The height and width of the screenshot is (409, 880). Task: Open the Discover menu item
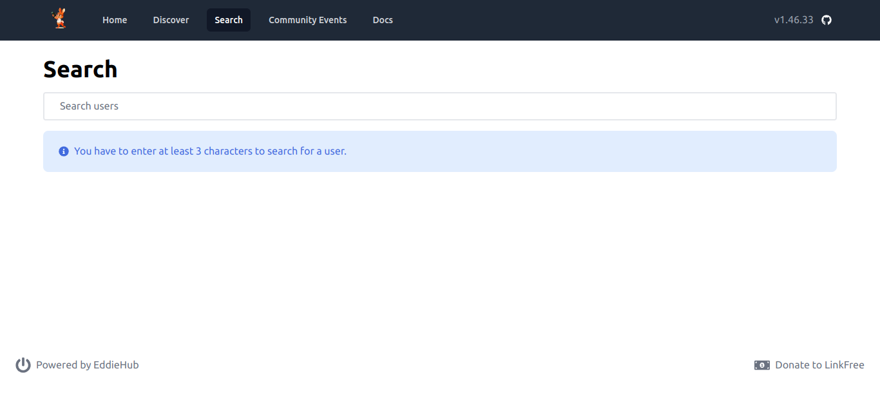(x=171, y=20)
